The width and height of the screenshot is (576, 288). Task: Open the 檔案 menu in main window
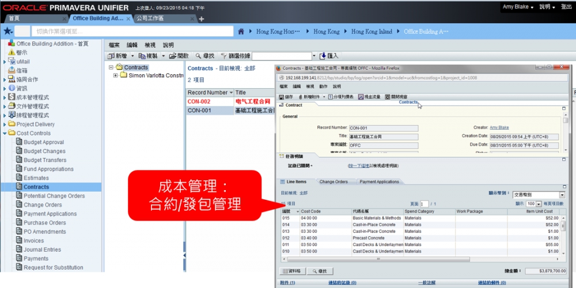click(114, 45)
